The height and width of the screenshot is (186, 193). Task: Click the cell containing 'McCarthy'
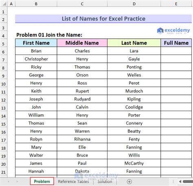[x=134, y=163]
